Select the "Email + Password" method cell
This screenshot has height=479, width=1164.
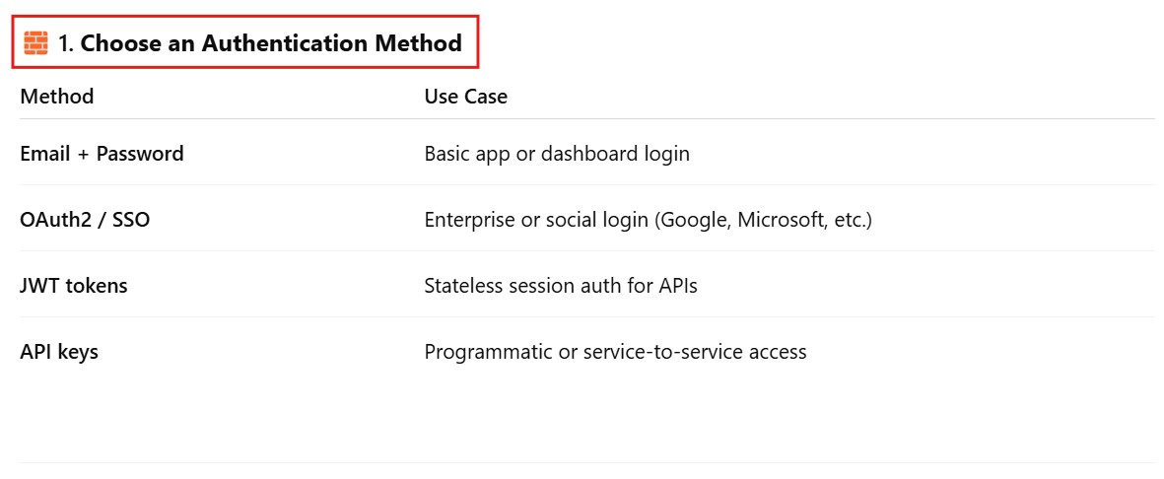[102, 154]
